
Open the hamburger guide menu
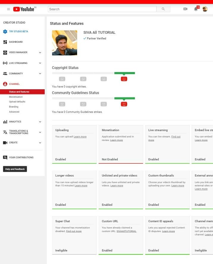pyautogui.click(x=8, y=9)
